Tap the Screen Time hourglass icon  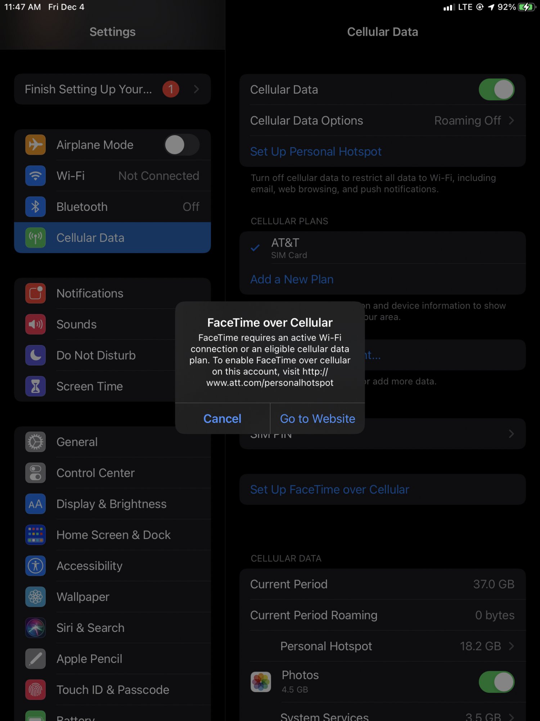pyautogui.click(x=35, y=386)
